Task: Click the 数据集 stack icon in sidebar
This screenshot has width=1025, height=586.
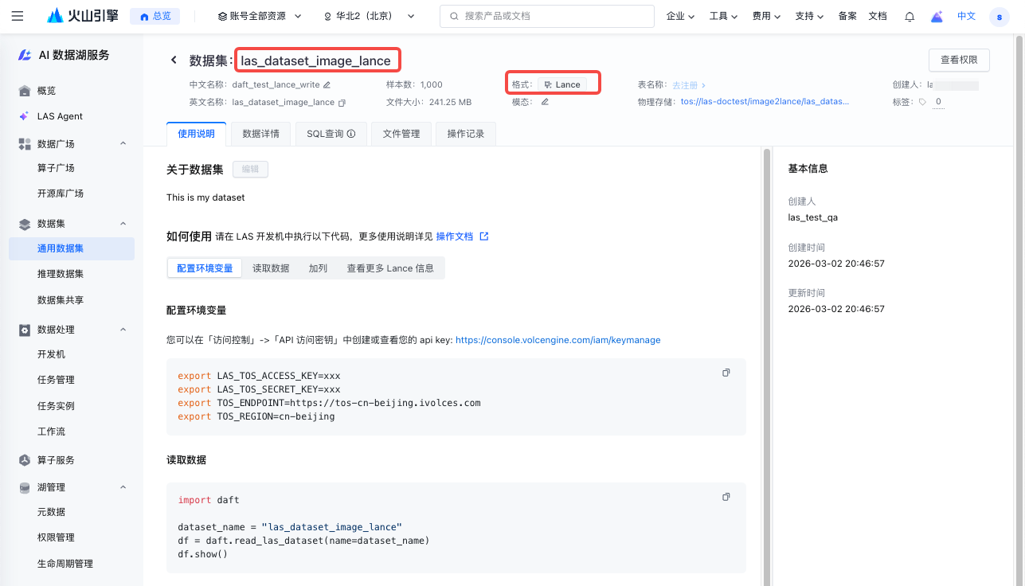Action: [25, 225]
